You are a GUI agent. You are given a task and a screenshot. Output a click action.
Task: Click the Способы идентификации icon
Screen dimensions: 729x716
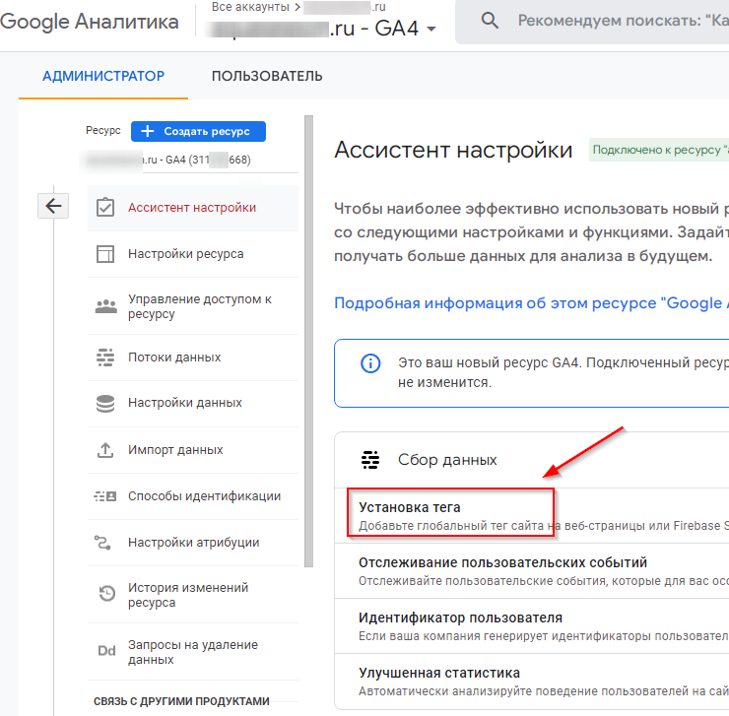tap(105, 496)
